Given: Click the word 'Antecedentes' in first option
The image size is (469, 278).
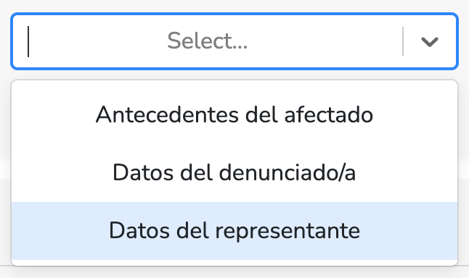Looking at the screenshot, I should [167, 115].
